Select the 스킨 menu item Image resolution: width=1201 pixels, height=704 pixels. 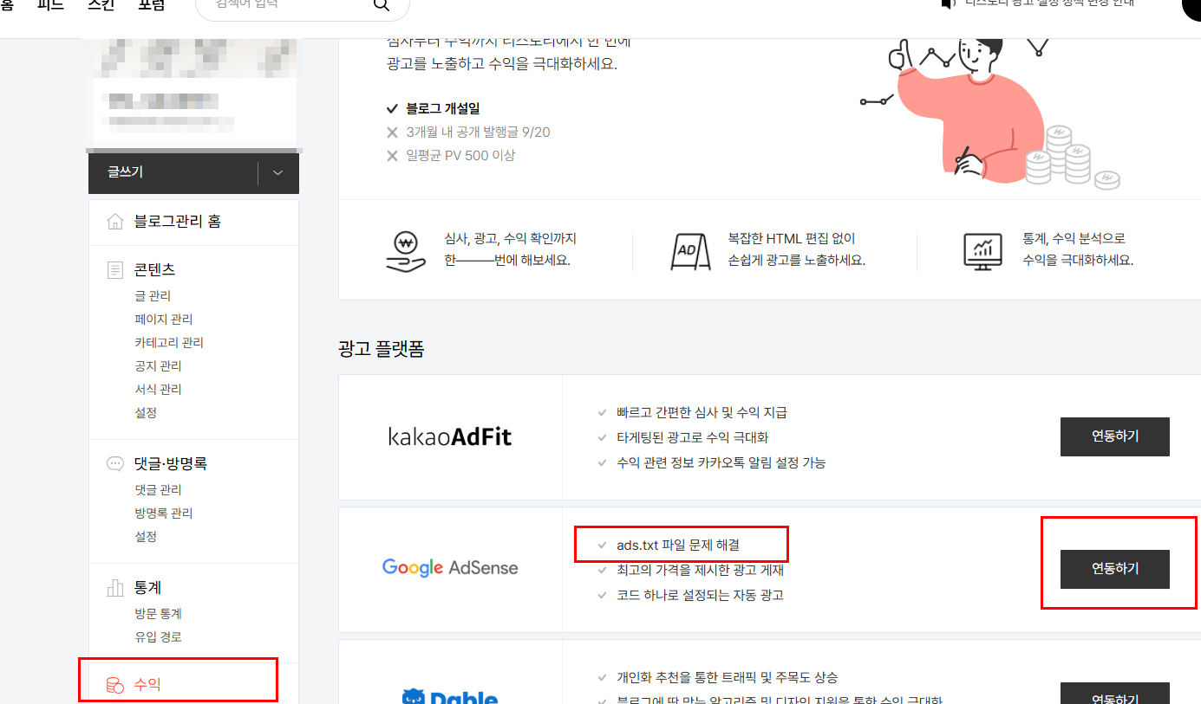99,5
